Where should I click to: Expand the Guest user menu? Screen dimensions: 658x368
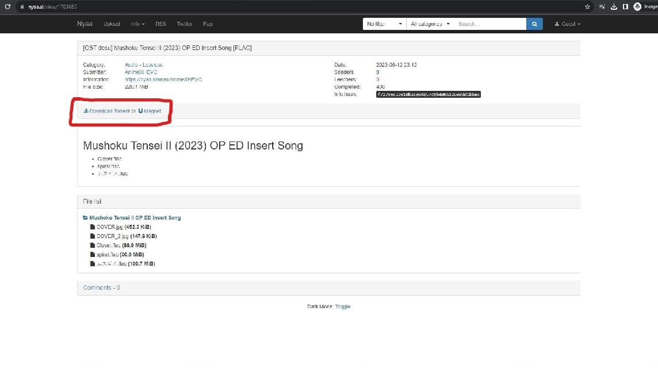(567, 24)
